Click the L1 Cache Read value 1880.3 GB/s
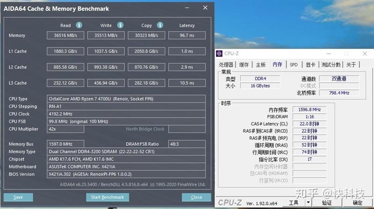Viewport: 374px width, 209px height. 65,51
